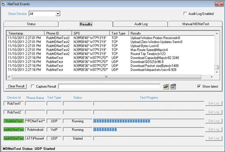
Task: Click the NetTest Events title bar icon
Action: pos(4,3)
